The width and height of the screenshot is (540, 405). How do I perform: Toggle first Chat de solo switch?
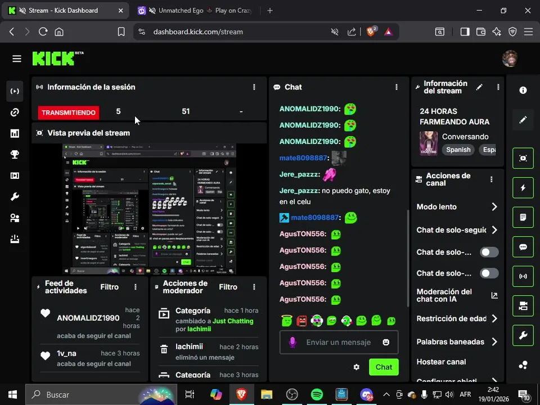489,252
